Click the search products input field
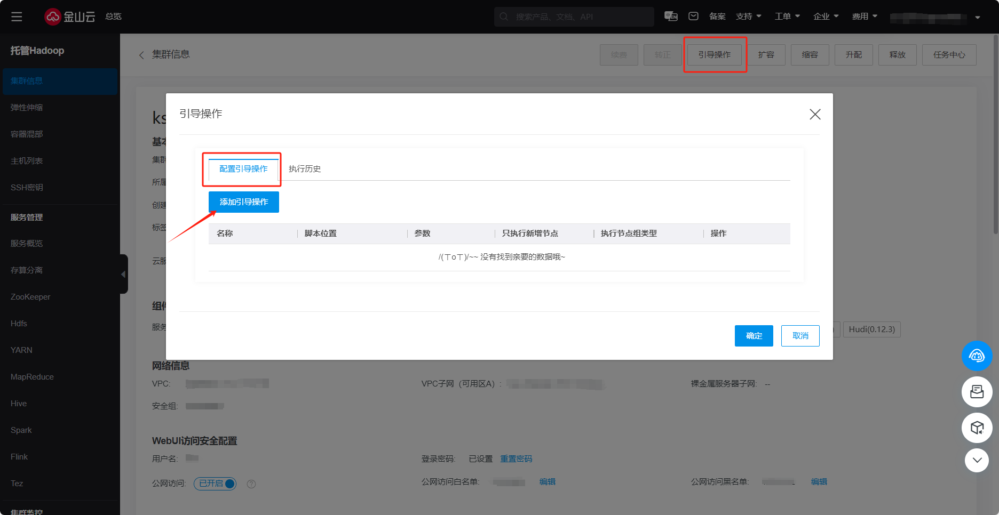This screenshot has width=999, height=515. click(579, 17)
